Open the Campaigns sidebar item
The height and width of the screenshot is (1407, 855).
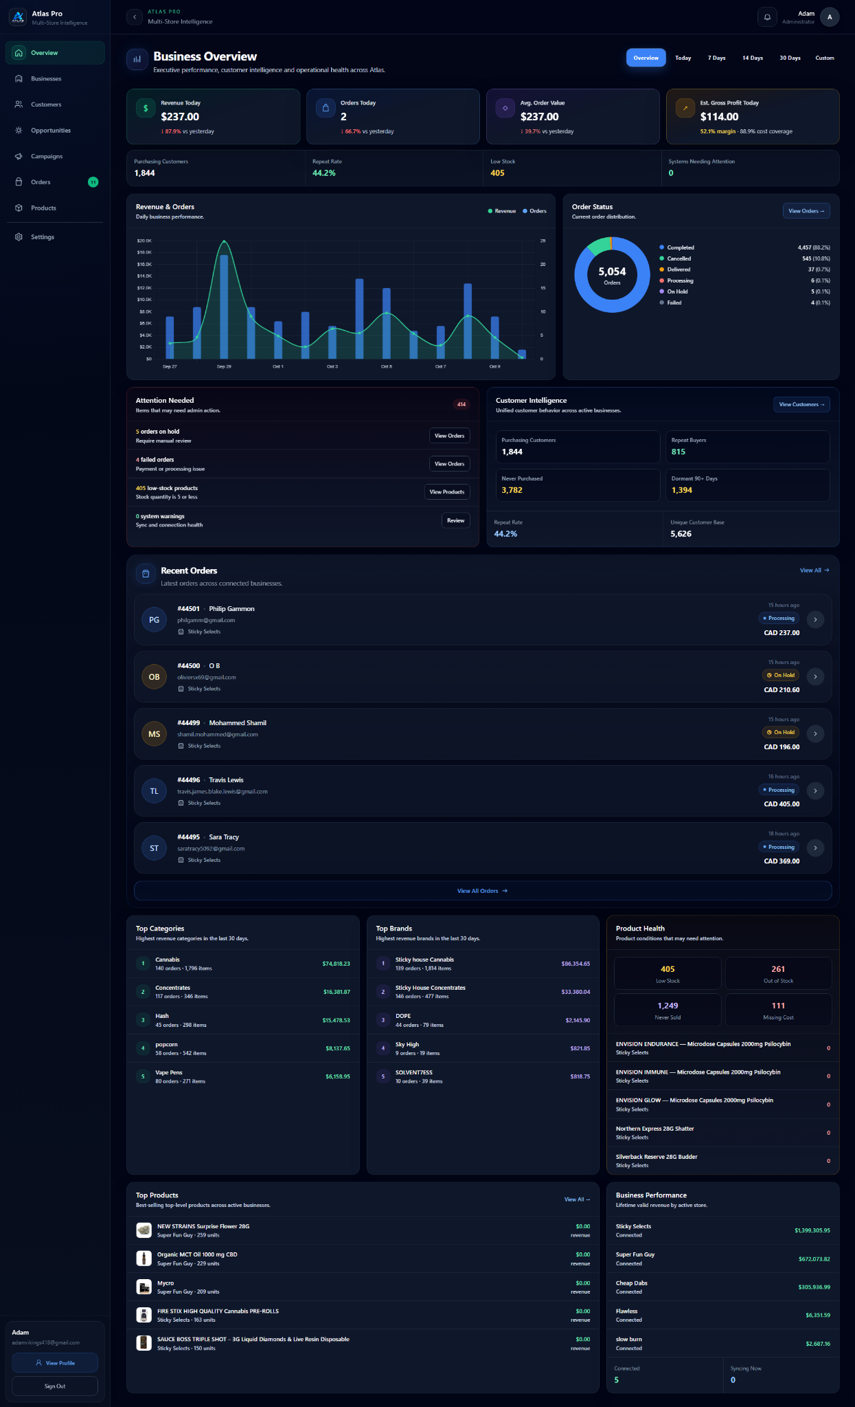(55, 157)
